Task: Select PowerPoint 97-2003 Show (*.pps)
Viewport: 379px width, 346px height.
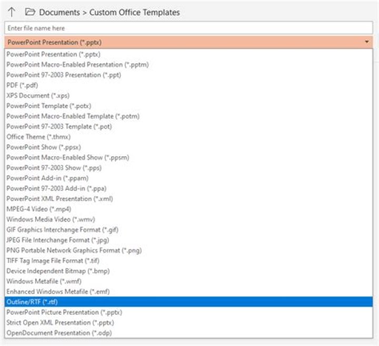Action: (188, 168)
